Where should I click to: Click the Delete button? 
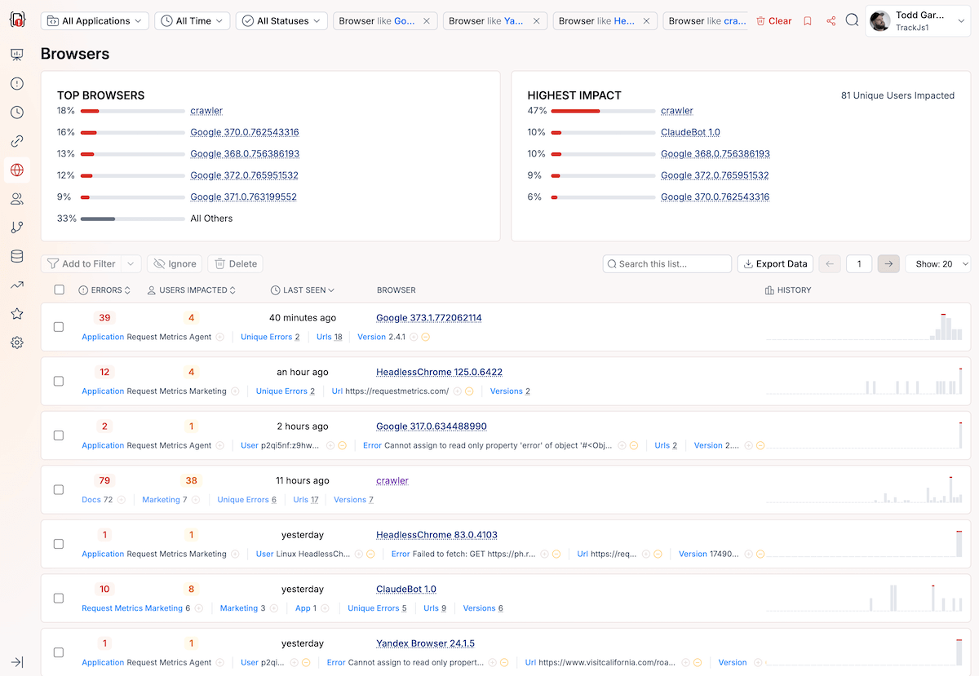click(235, 263)
